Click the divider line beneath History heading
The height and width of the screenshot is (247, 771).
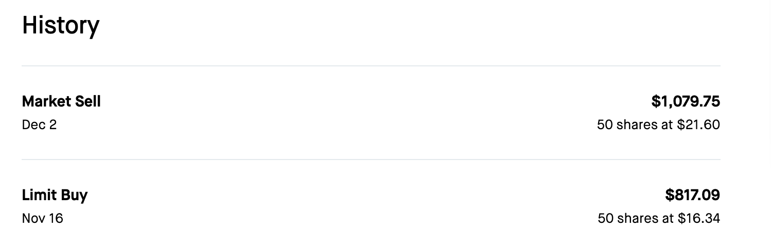pos(371,66)
